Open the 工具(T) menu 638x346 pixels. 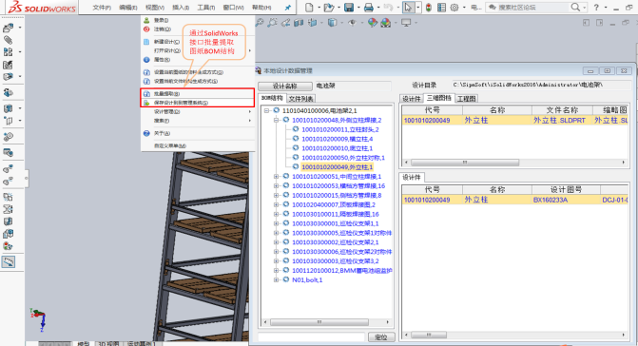click(x=206, y=8)
